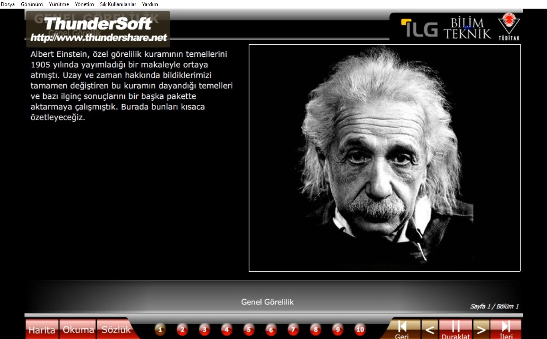This screenshot has height=339, width=547.
Task: Go to section 8 numbered circle
Action: tap(315, 330)
